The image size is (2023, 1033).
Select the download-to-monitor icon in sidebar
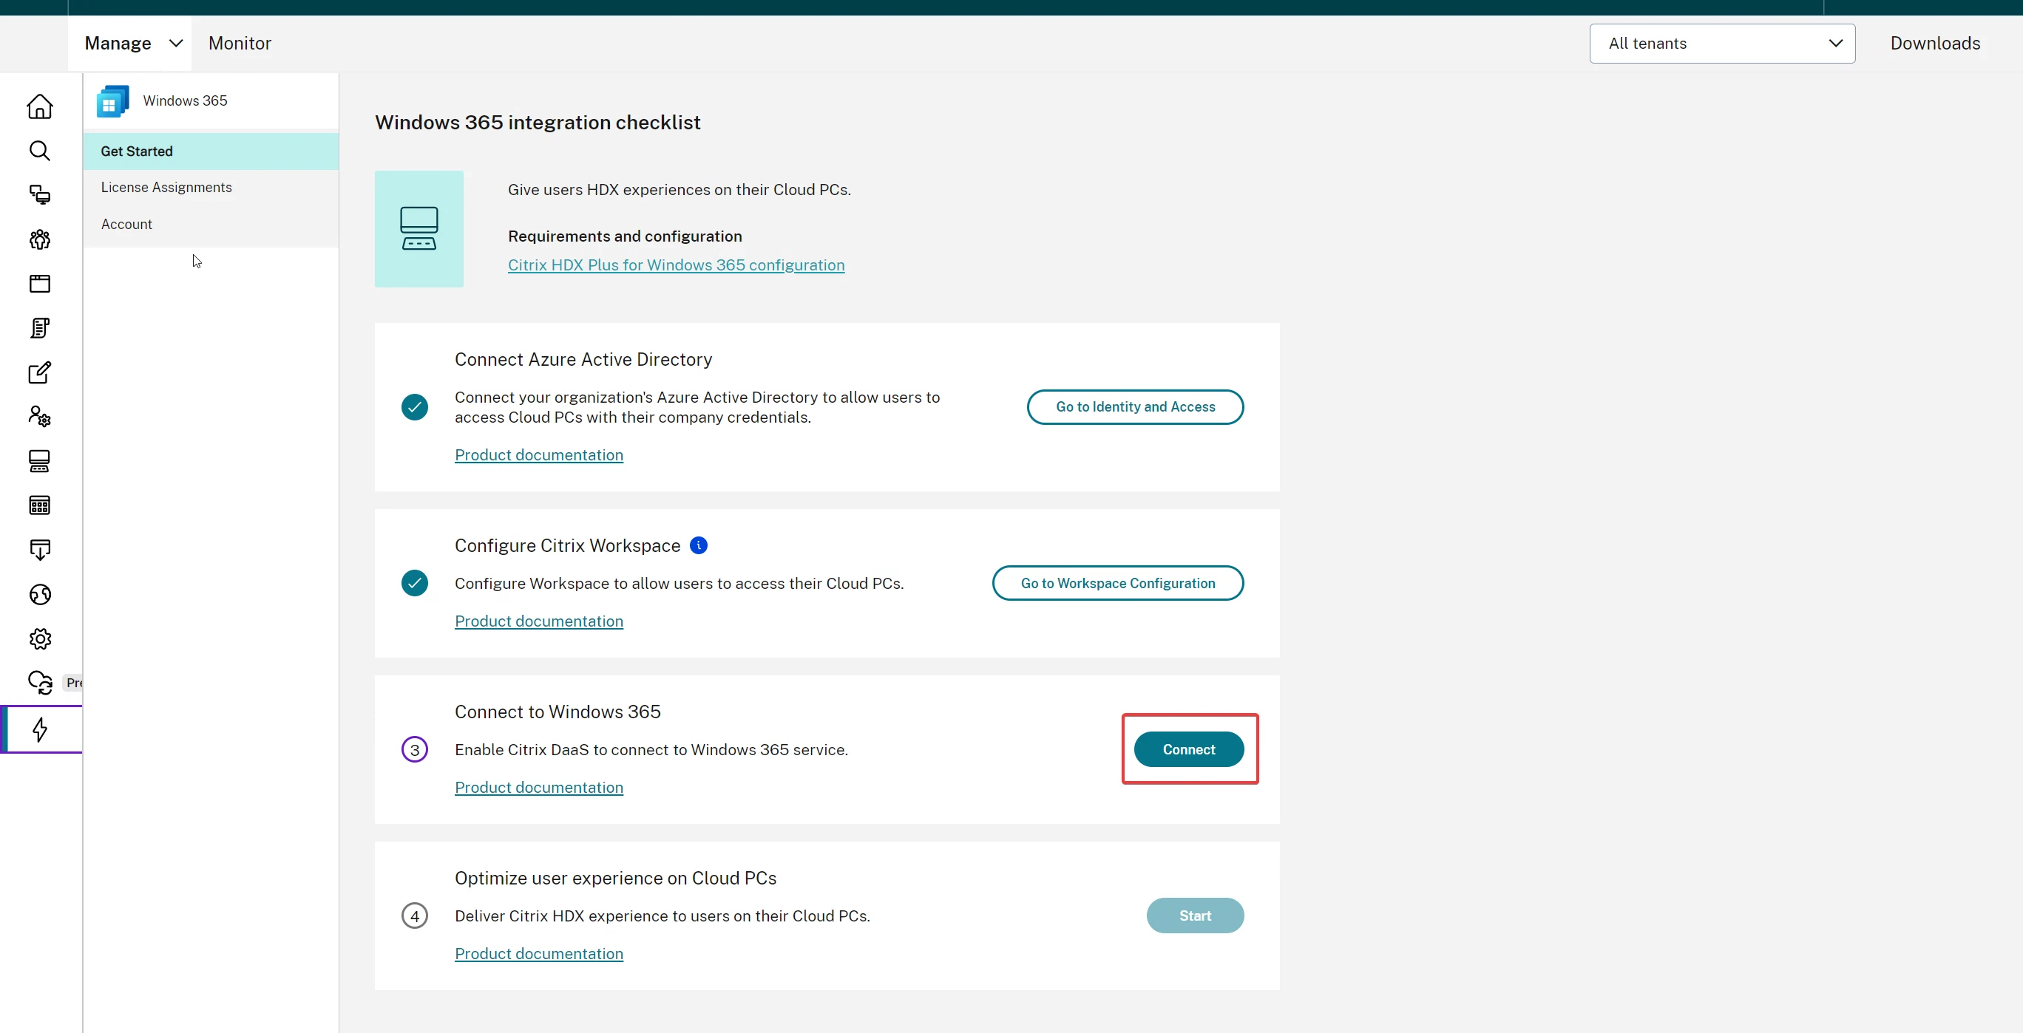(x=39, y=550)
